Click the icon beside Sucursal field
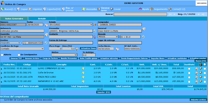The width and height of the screenshot is (208, 103). (144, 29)
